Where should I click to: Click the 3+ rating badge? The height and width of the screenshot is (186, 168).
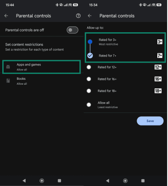[x=159, y=42]
